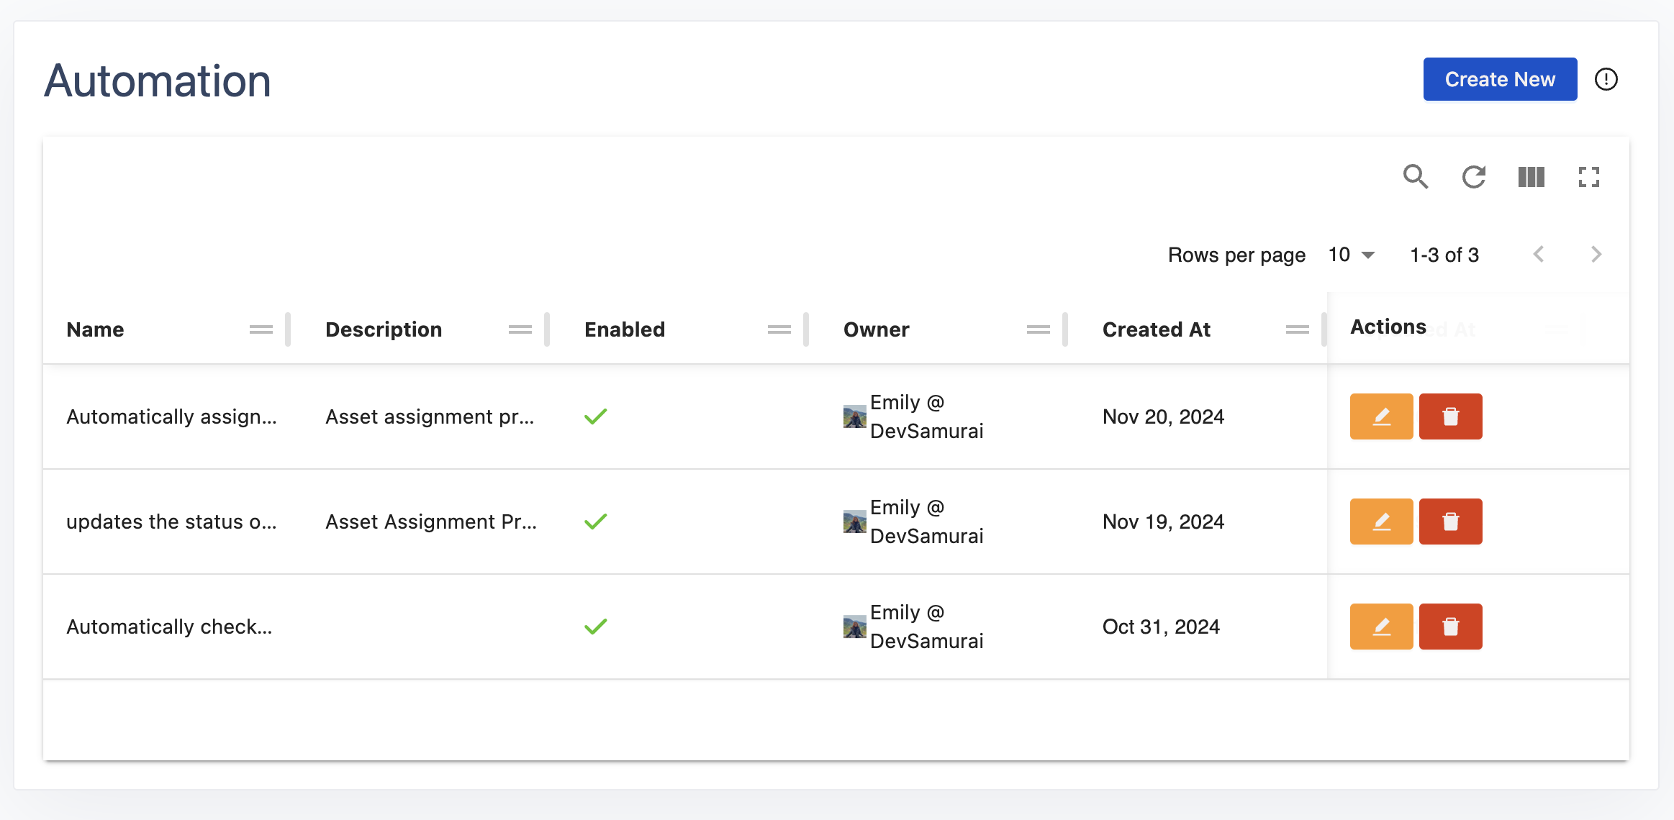1674x820 pixels.
Task: Click the Created At column header
Action: point(1156,329)
